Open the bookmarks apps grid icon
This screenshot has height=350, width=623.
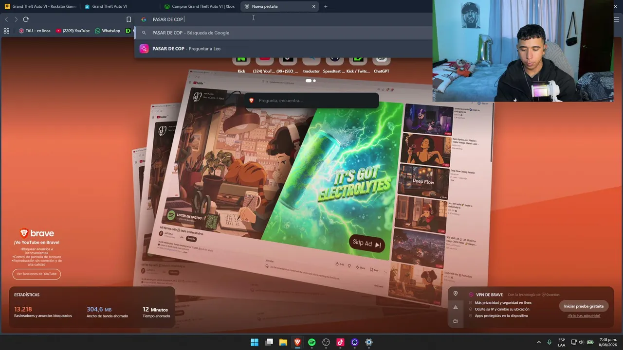click(x=6, y=31)
